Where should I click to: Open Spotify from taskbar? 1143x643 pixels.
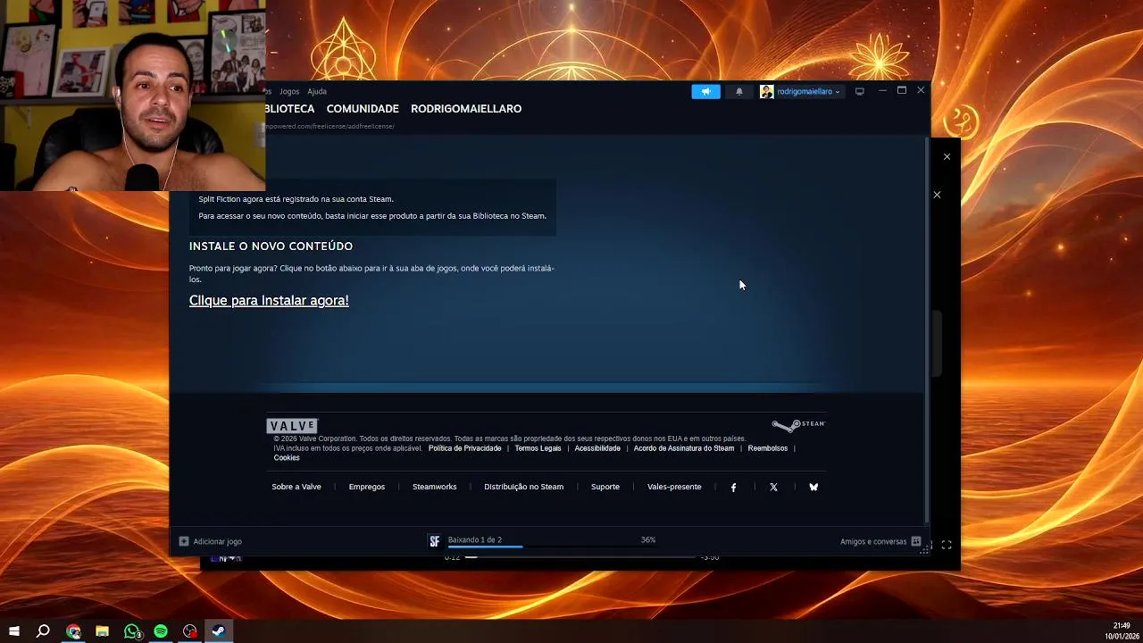click(161, 631)
